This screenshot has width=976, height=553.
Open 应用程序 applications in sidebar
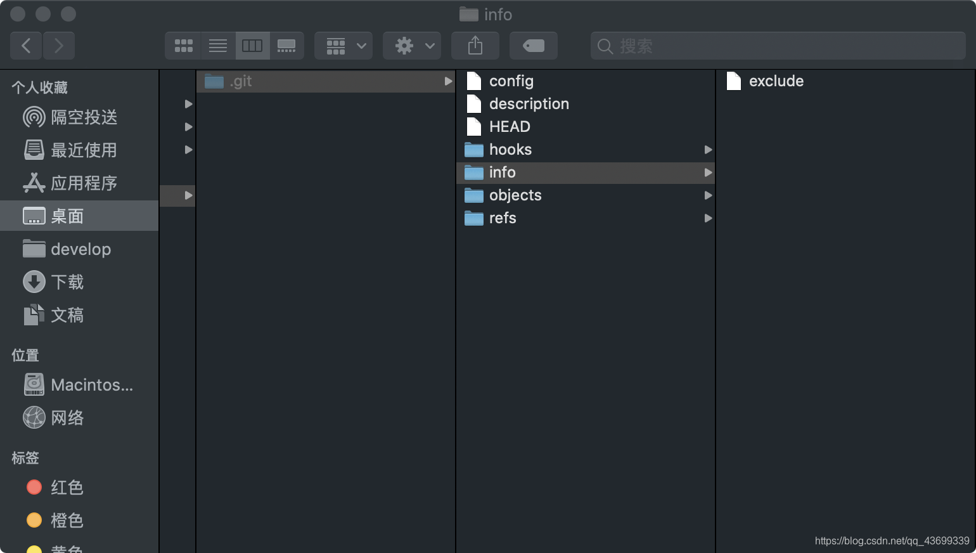tap(79, 183)
